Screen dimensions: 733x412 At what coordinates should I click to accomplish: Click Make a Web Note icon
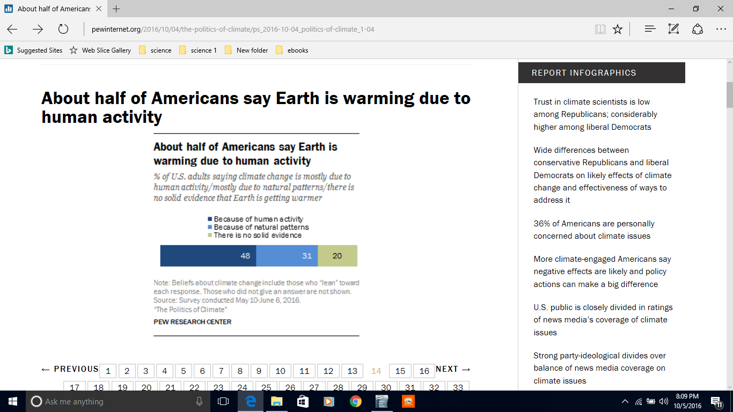(673, 29)
